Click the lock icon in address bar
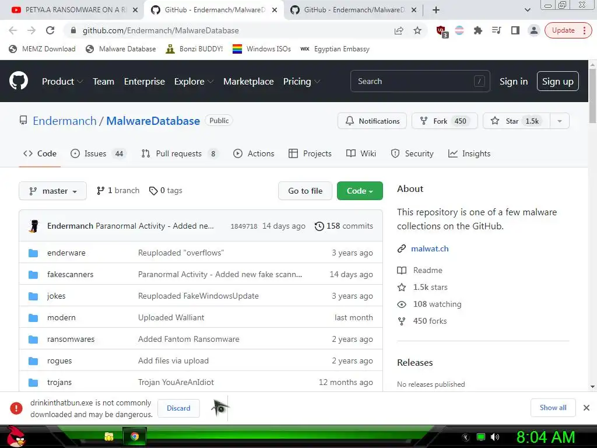Image resolution: width=597 pixels, height=448 pixels. pos(73,30)
